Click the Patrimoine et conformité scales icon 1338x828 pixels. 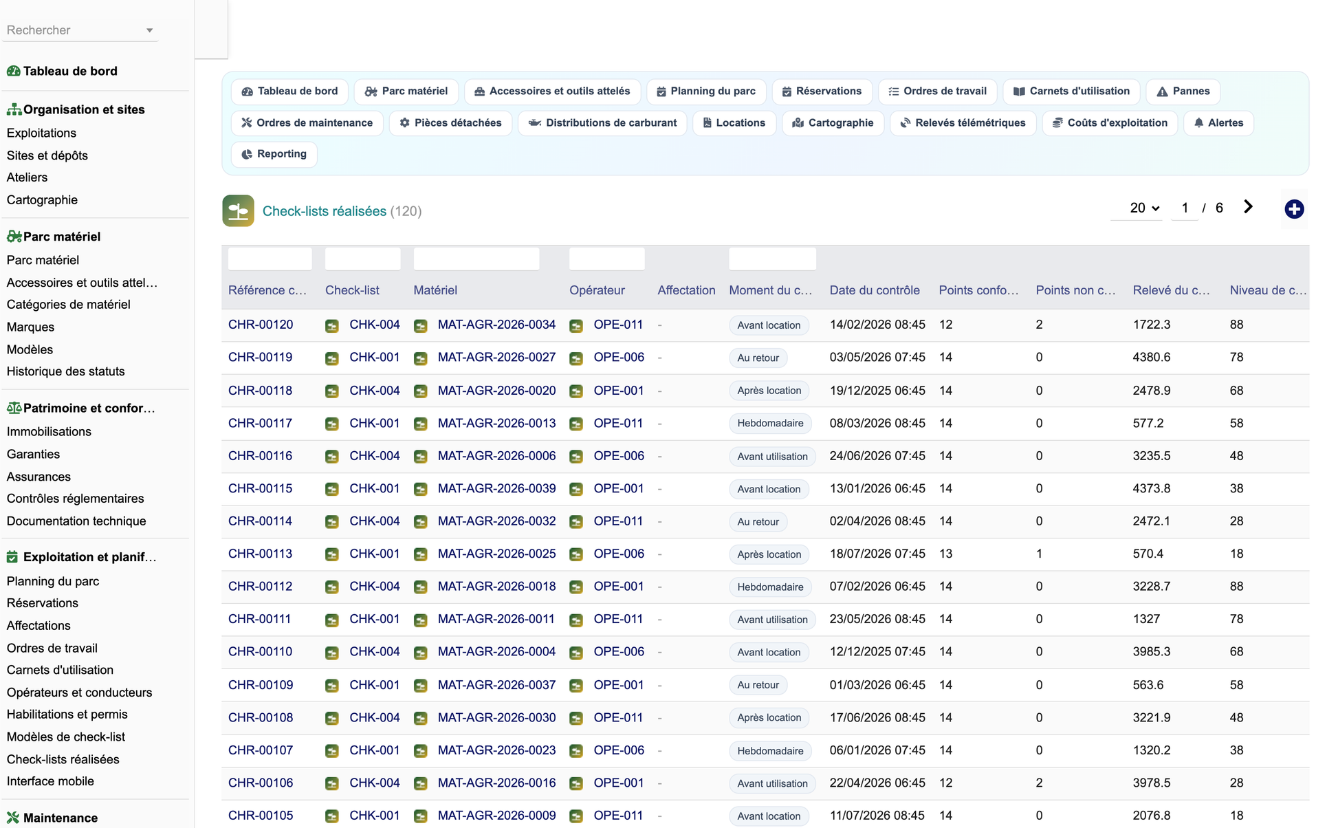(x=13, y=408)
